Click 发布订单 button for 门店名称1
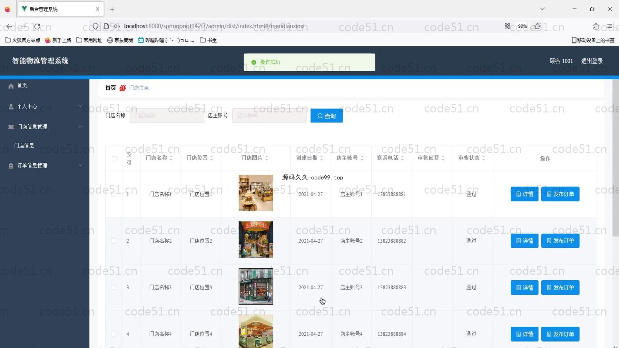 tap(560, 194)
